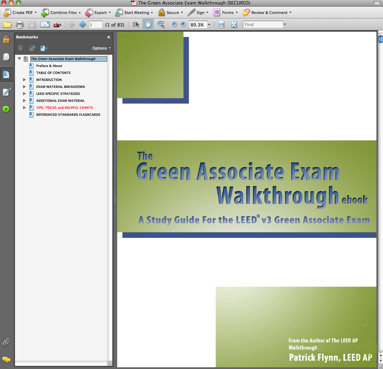Viewport: 383px width, 369px height.
Task: Open the Secure menu
Action: 171,13
